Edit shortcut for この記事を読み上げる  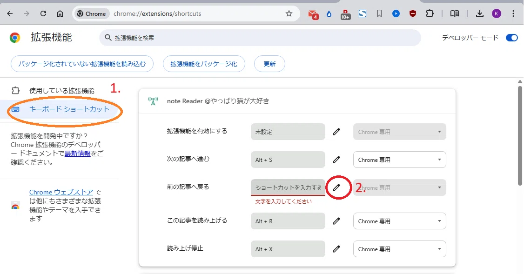[x=336, y=221]
